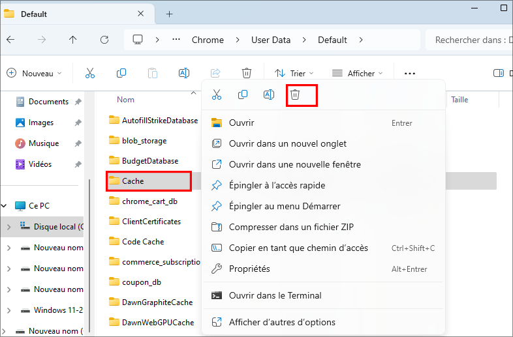Refresh the current folder view
Screen dimensions: 513x337
click(104, 40)
